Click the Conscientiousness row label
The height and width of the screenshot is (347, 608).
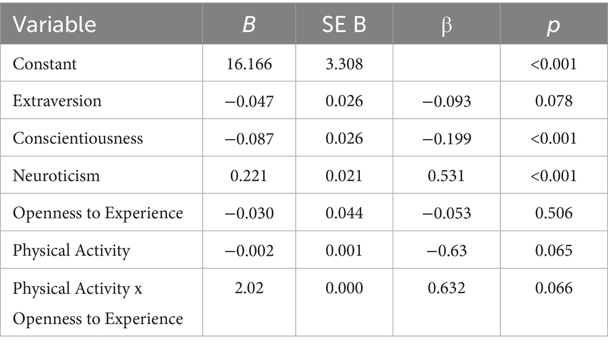coord(78,138)
